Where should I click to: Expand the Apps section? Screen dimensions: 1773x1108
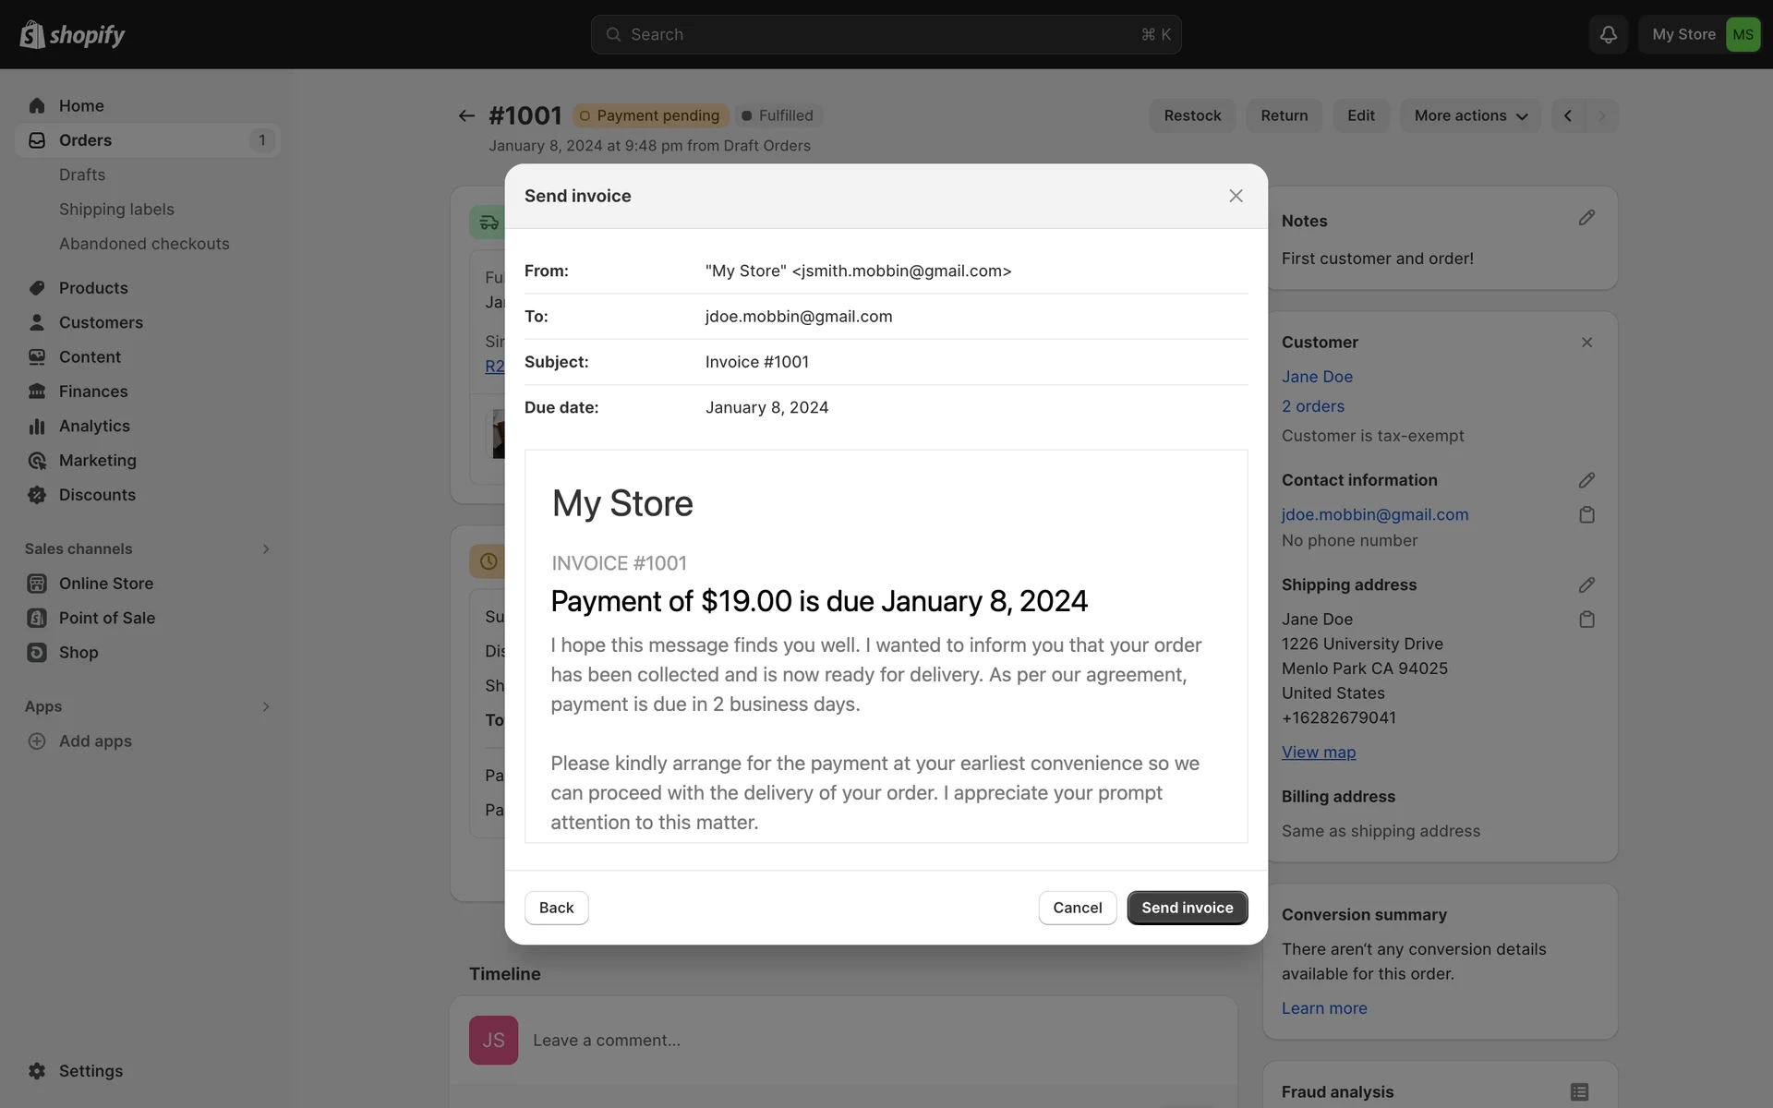coord(266,706)
